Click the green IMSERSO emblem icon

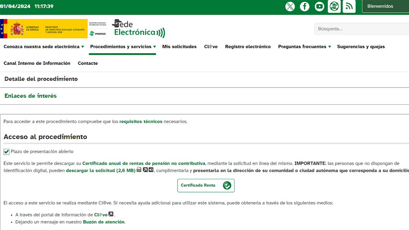[x=334, y=6]
